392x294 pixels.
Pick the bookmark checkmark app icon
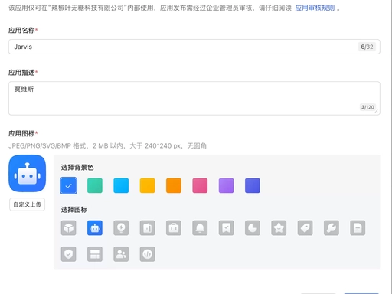click(226, 227)
